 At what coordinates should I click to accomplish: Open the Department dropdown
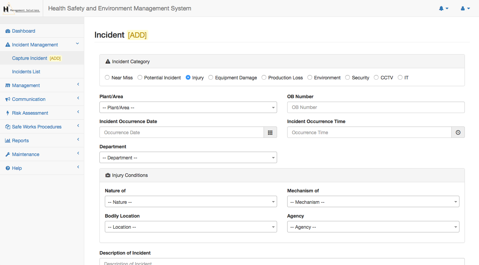pos(188,158)
